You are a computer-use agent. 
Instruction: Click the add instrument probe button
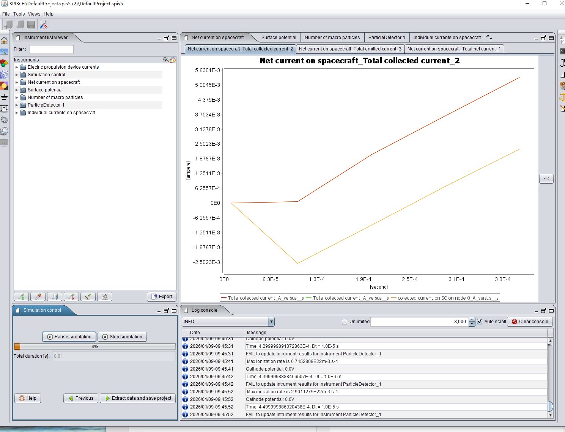[x=22, y=297]
